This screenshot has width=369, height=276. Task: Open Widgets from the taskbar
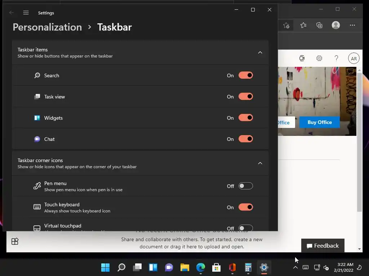coord(153,267)
